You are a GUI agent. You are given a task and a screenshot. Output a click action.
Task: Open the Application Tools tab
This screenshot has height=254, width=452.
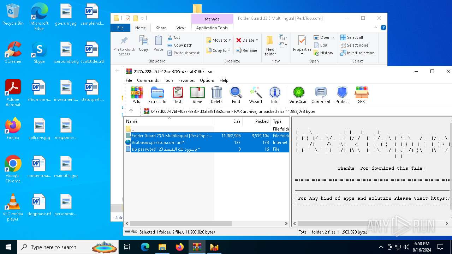[212, 28]
